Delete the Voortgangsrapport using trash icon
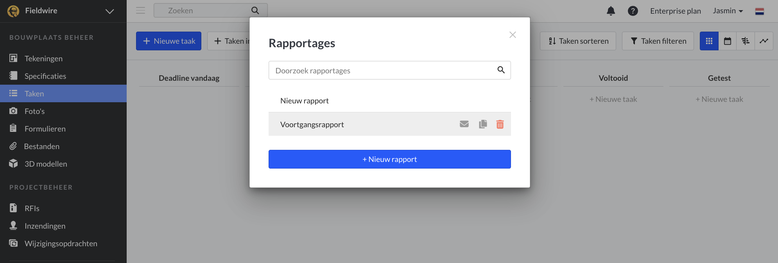This screenshot has width=778, height=263. pyautogui.click(x=500, y=124)
